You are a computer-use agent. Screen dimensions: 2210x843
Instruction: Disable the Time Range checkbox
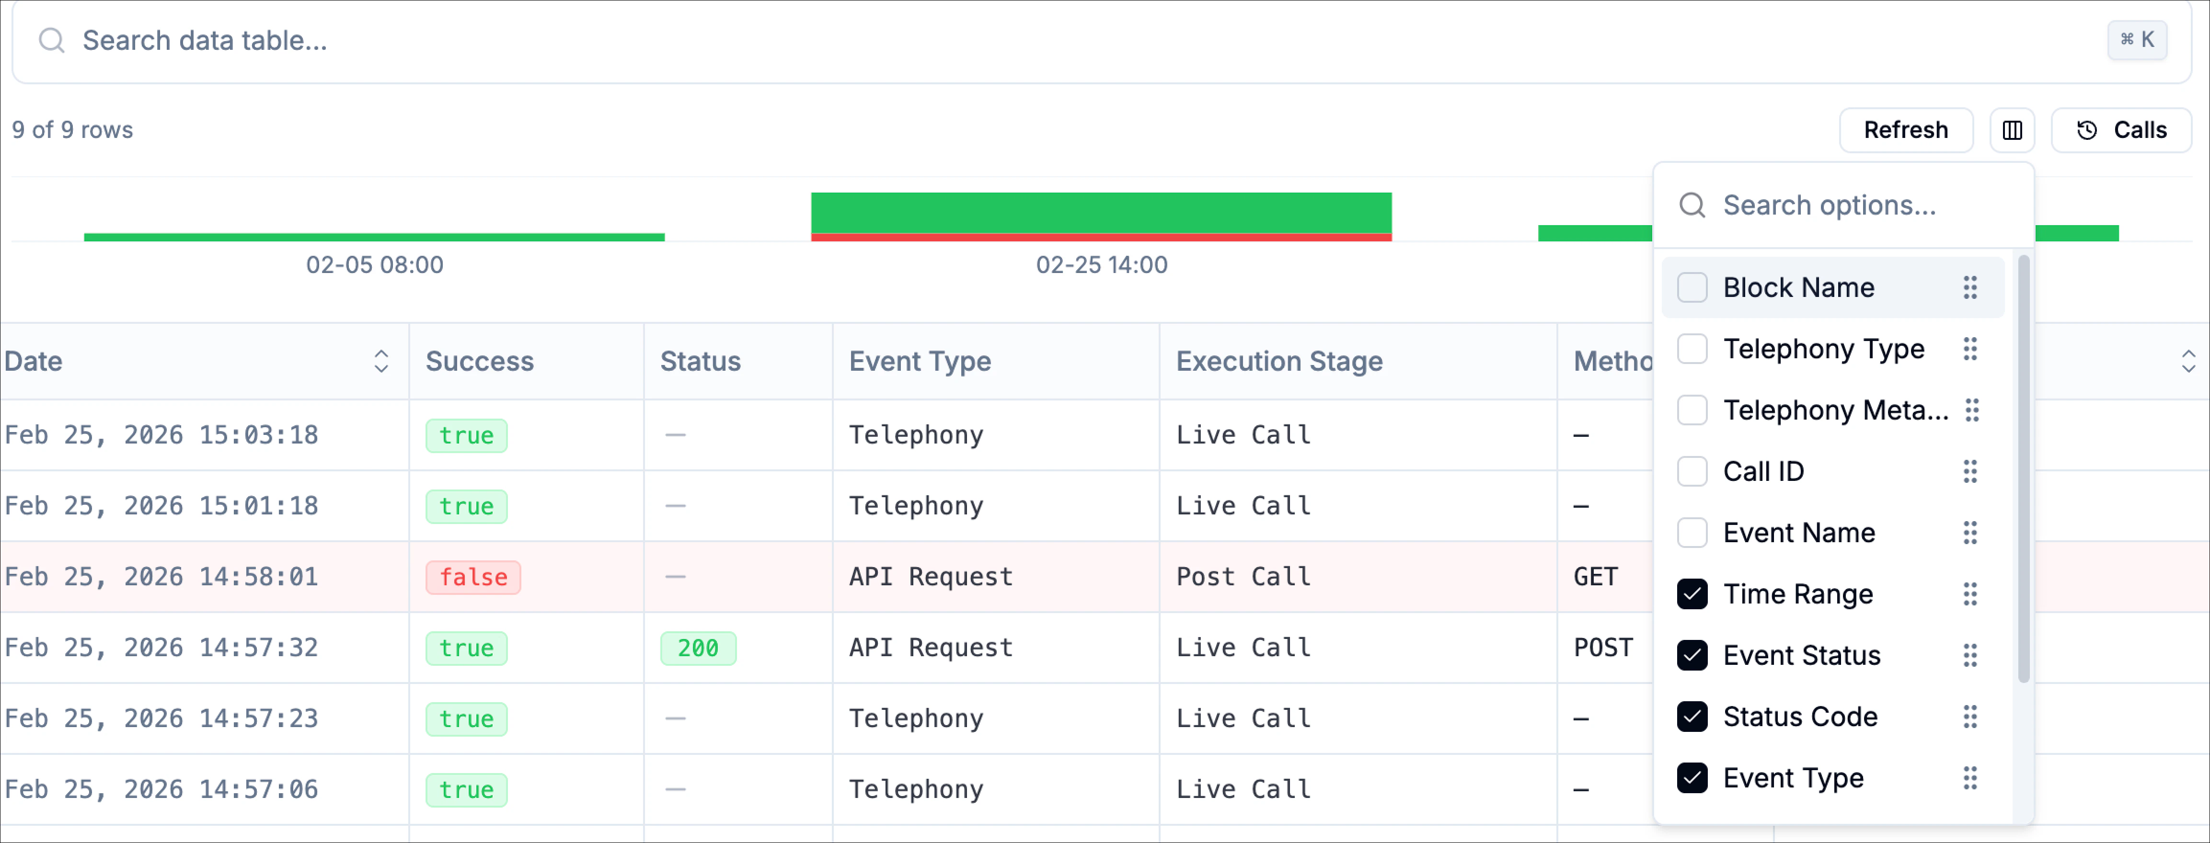(1692, 594)
